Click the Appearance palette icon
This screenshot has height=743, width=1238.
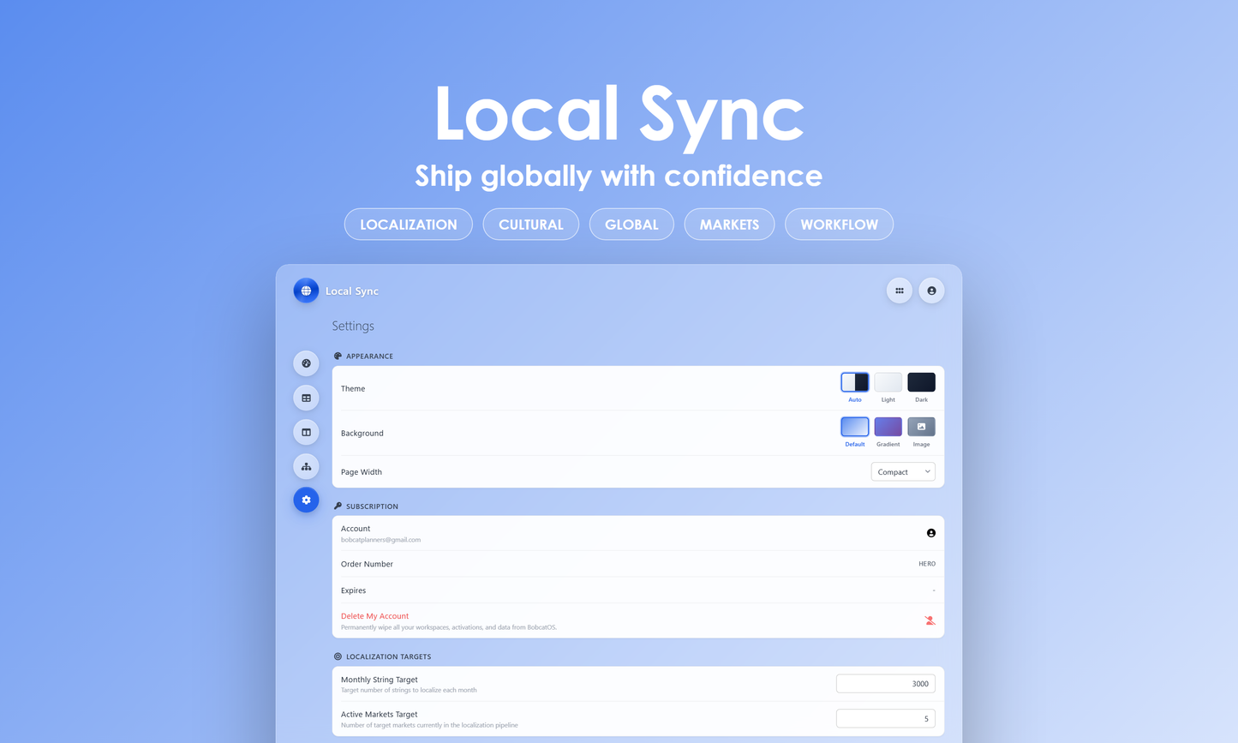(x=338, y=356)
